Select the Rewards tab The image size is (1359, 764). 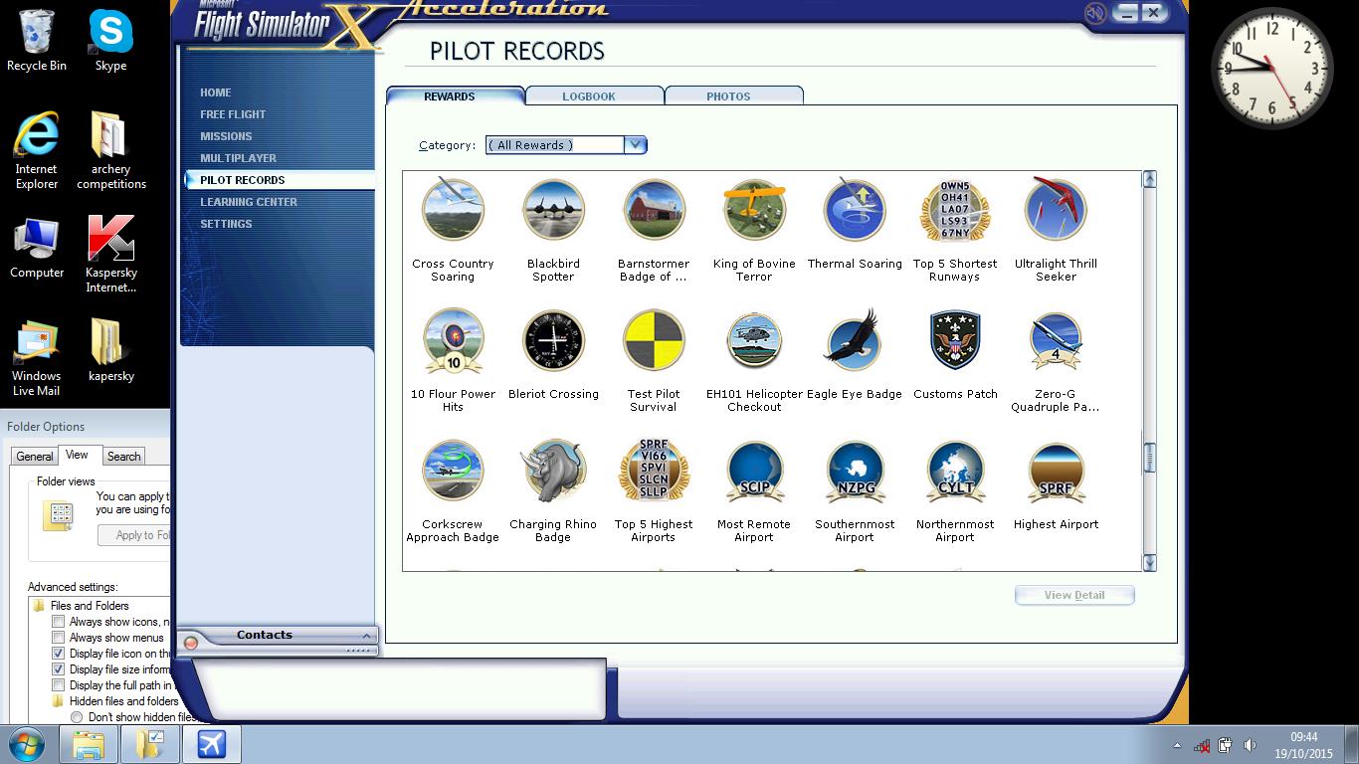pos(455,95)
